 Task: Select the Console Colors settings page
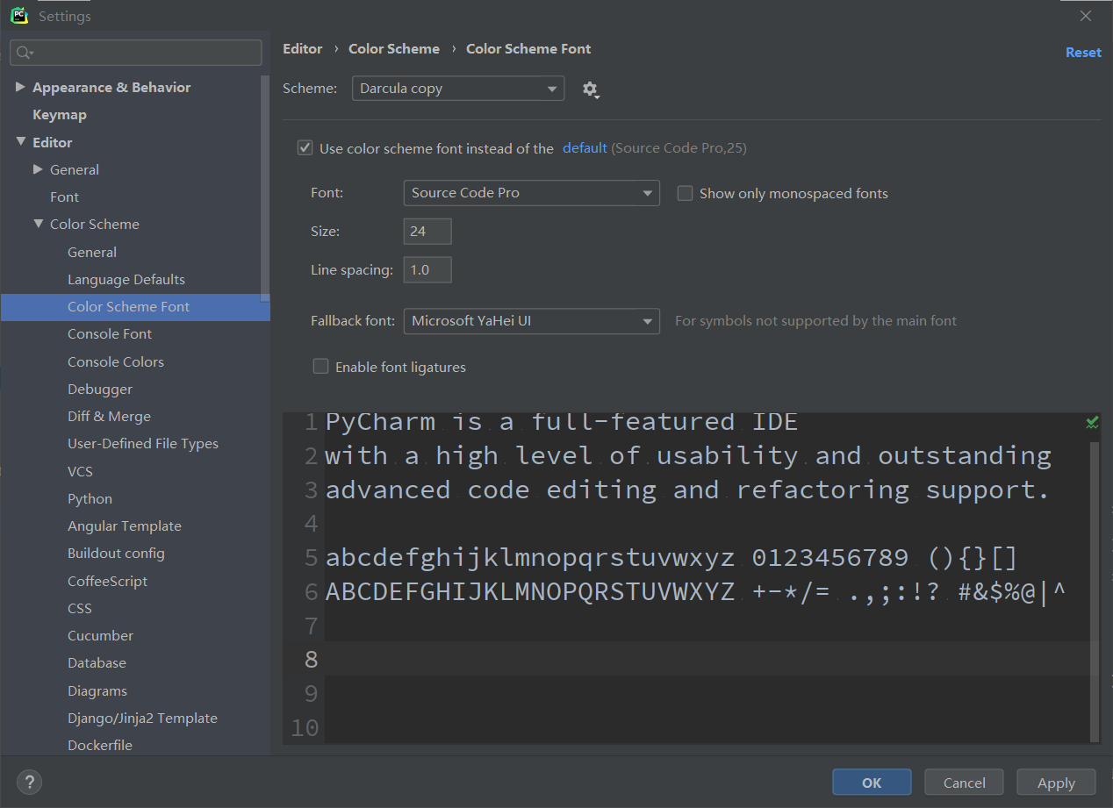(115, 361)
